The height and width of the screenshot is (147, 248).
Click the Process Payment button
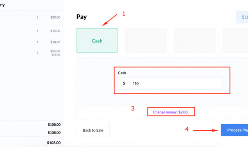point(234,130)
